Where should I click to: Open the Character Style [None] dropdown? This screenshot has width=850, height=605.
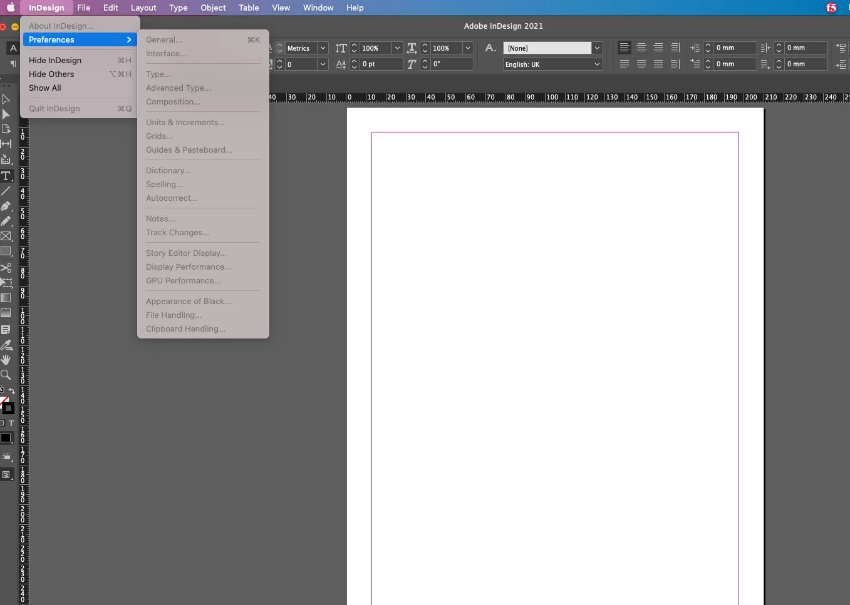tap(598, 48)
